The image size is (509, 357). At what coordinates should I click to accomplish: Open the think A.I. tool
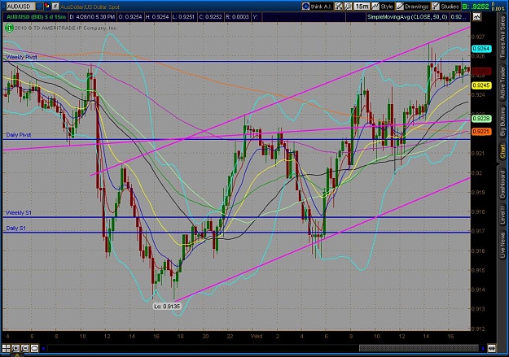coord(317,7)
